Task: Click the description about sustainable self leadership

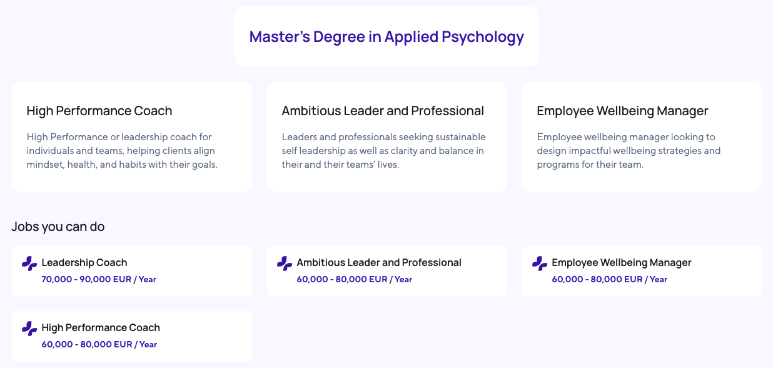Action: click(x=383, y=151)
